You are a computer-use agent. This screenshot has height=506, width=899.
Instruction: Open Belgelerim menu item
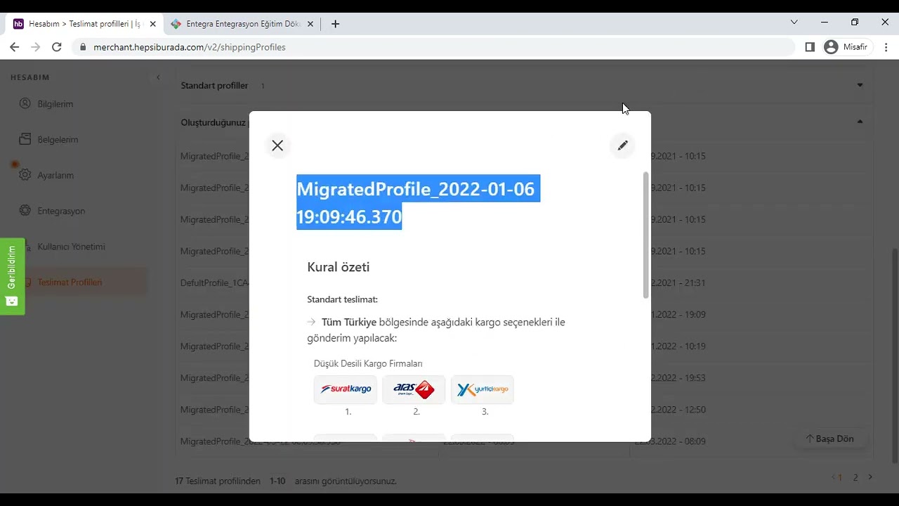(x=58, y=140)
